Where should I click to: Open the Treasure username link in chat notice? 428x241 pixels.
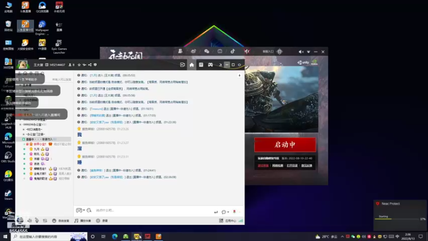point(96,109)
